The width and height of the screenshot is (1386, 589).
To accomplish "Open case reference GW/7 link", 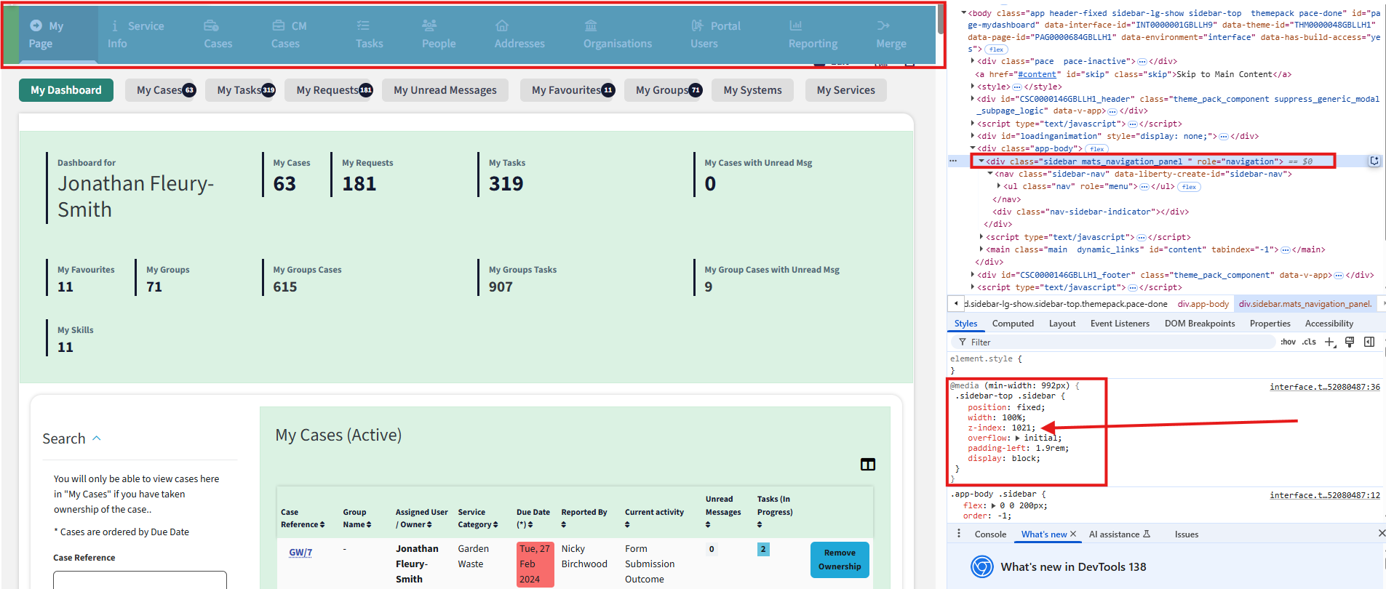I will pos(300,553).
